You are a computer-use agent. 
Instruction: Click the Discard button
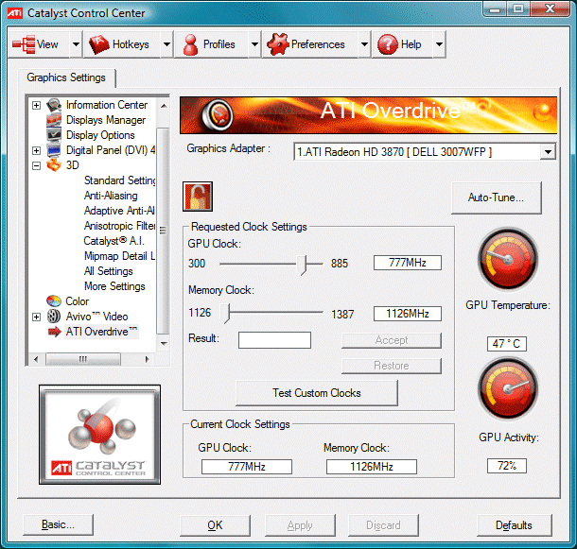pyautogui.click(x=383, y=525)
